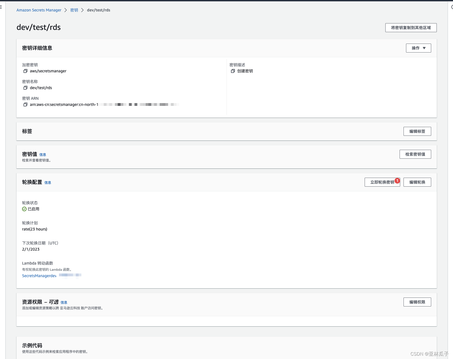453x359 pixels.
Task: Open the 操作 actions dropdown
Action: coord(418,48)
